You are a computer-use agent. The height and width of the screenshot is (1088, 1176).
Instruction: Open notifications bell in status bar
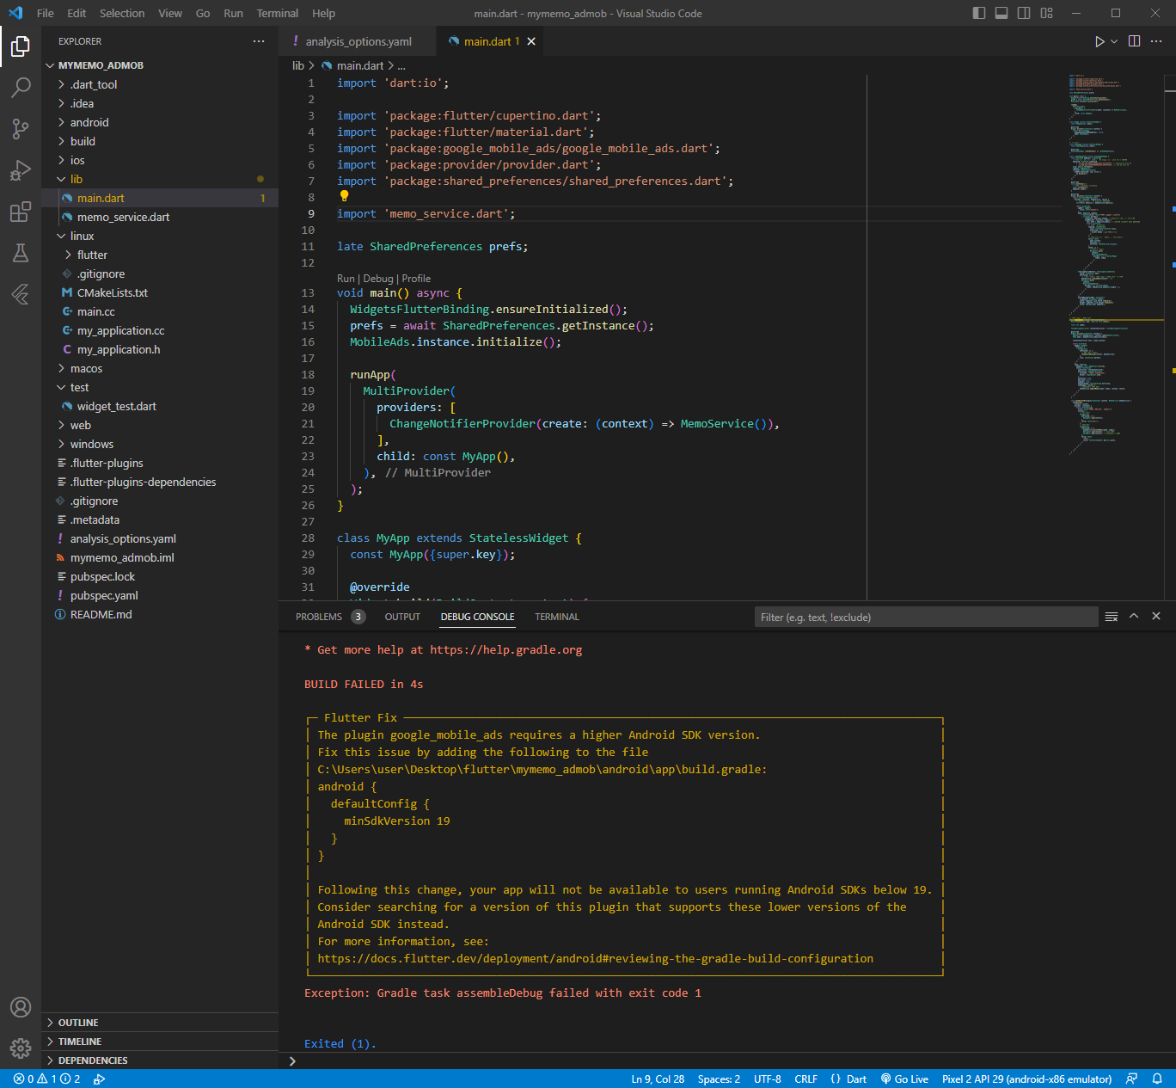tap(1157, 1079)
